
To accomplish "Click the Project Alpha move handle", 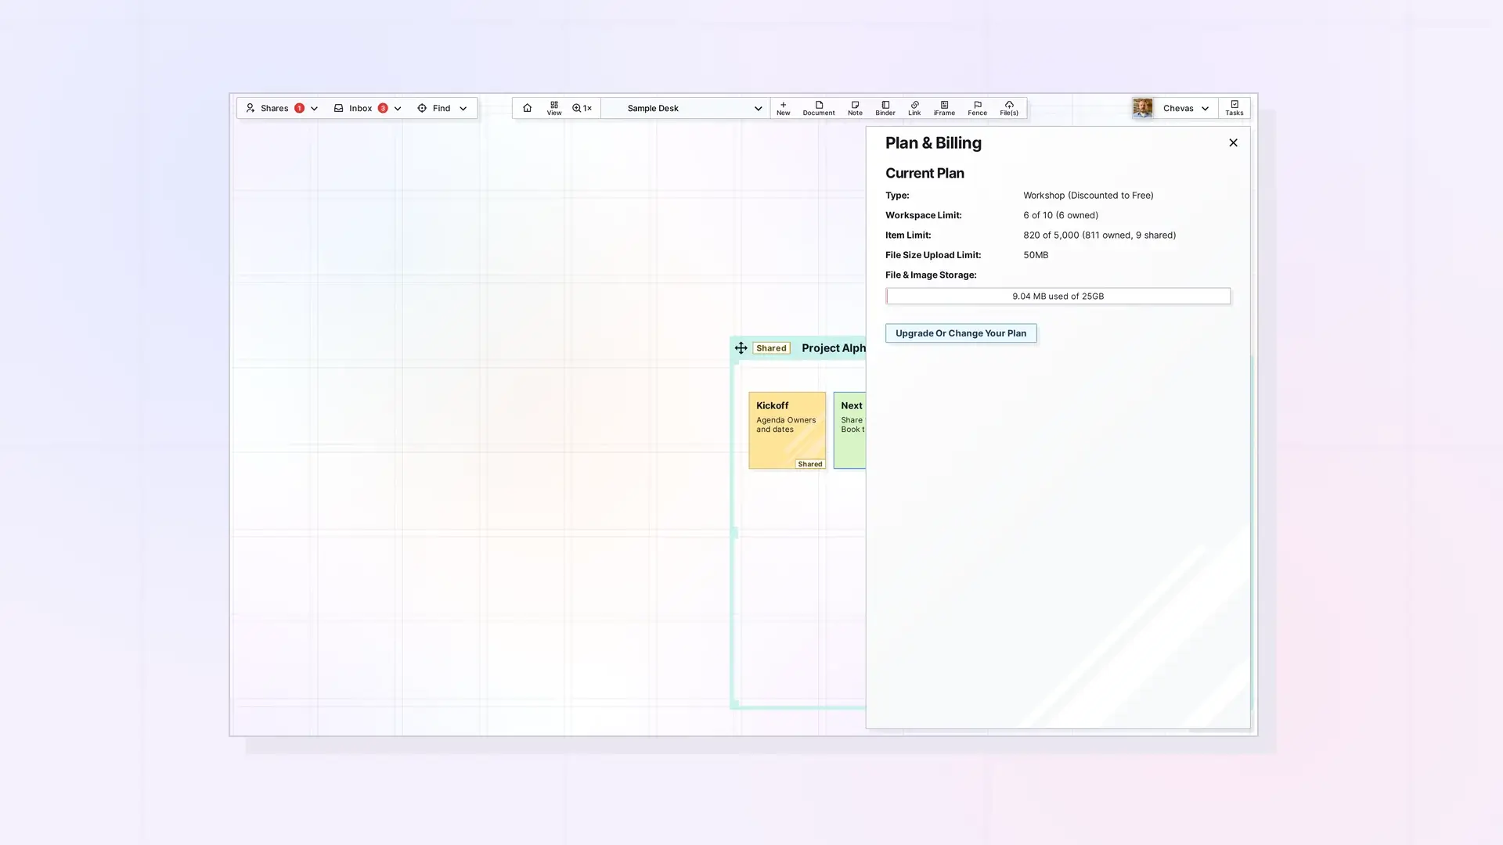I will coord(741,348).
